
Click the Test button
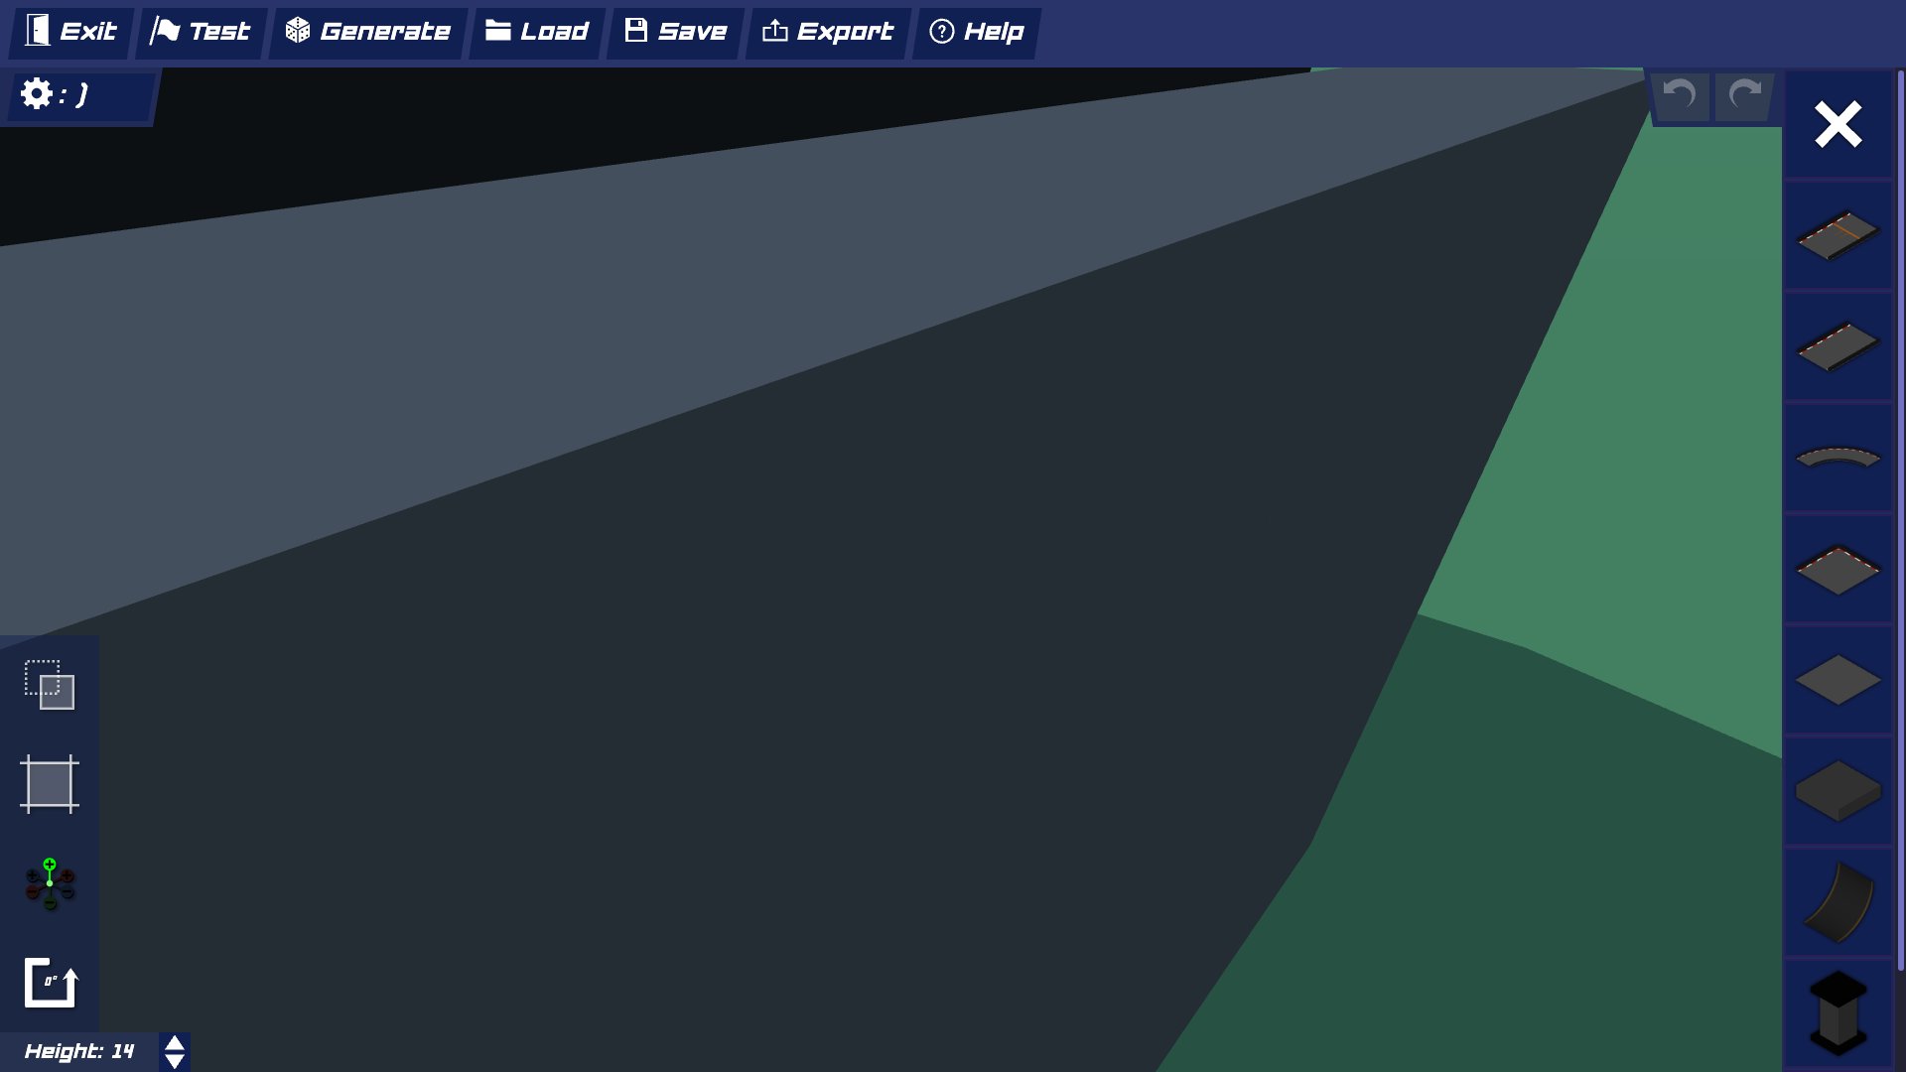click(201, 32)
